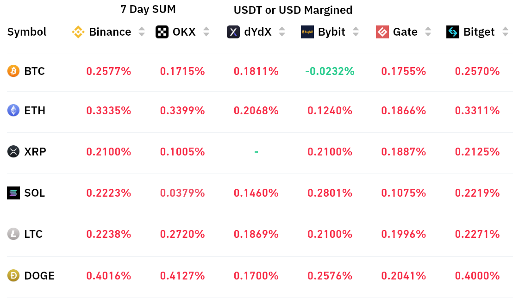This screenshot has width=513, height=298.
Task: Sort by Bybit using sort arrows
Action: pos(356,32)
